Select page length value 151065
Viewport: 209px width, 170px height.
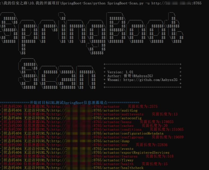pos(178,130)
